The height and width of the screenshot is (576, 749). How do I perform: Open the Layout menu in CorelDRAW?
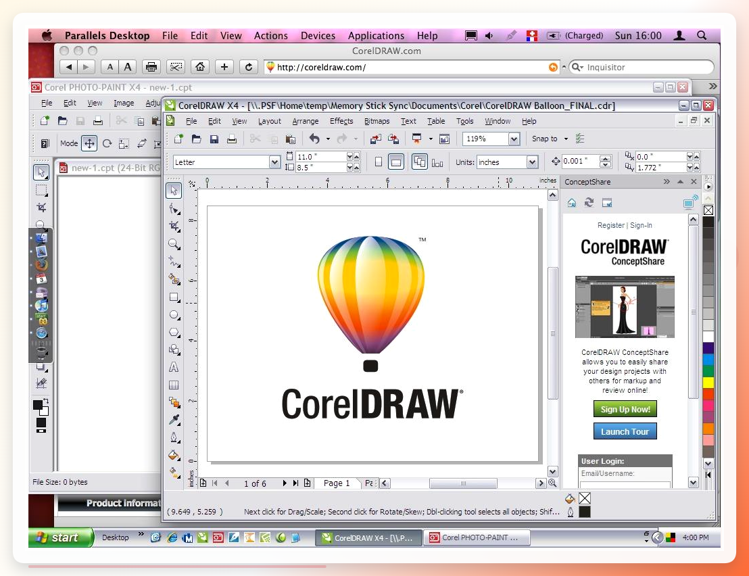[x=270, y=121]
